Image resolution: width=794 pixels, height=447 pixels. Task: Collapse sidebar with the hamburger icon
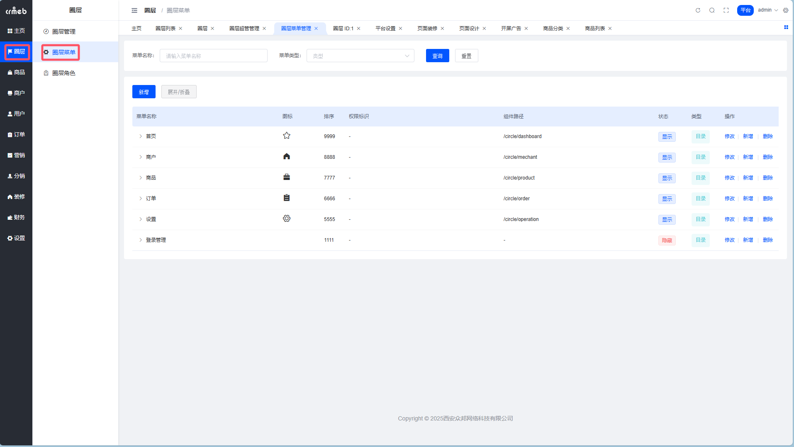tap(134, 10)
